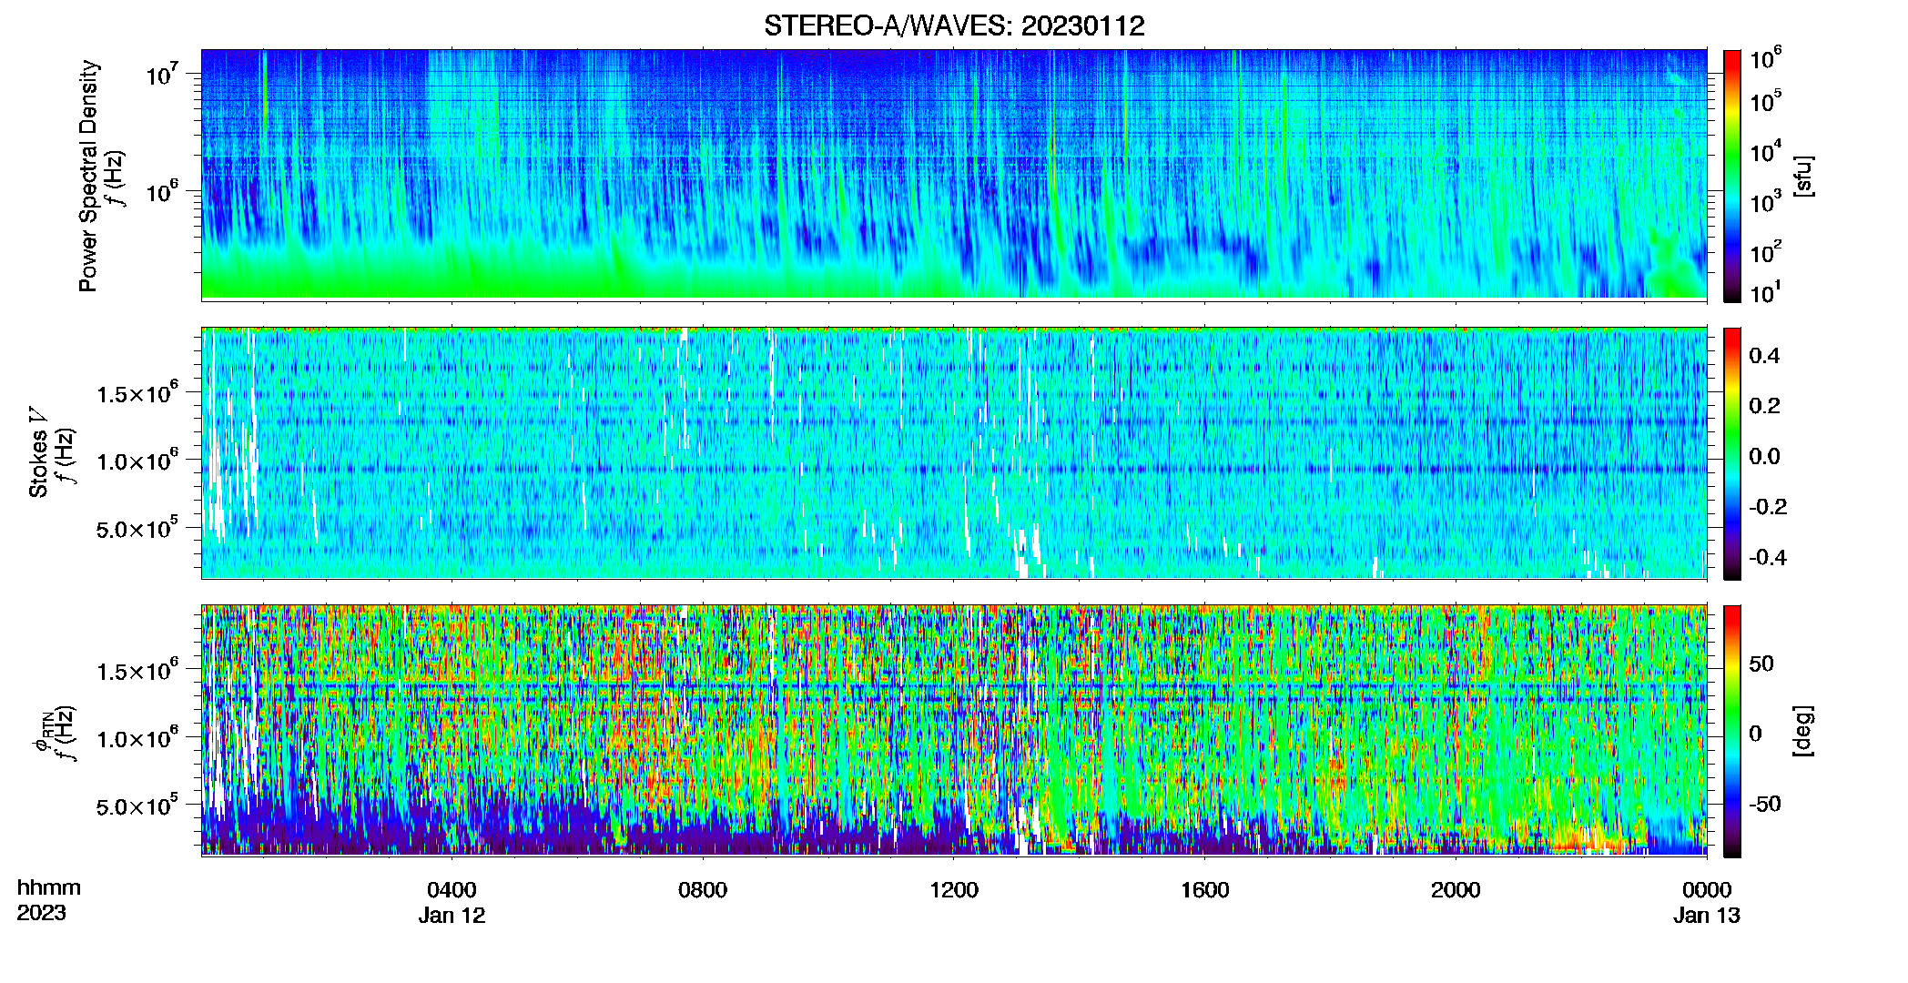Click the 1200 time tick label
The image size is (1908, 983).
tap(954, 890)
